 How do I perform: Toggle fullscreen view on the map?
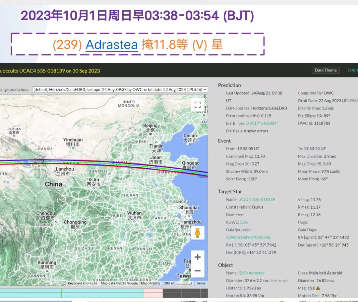click(198, 105)
